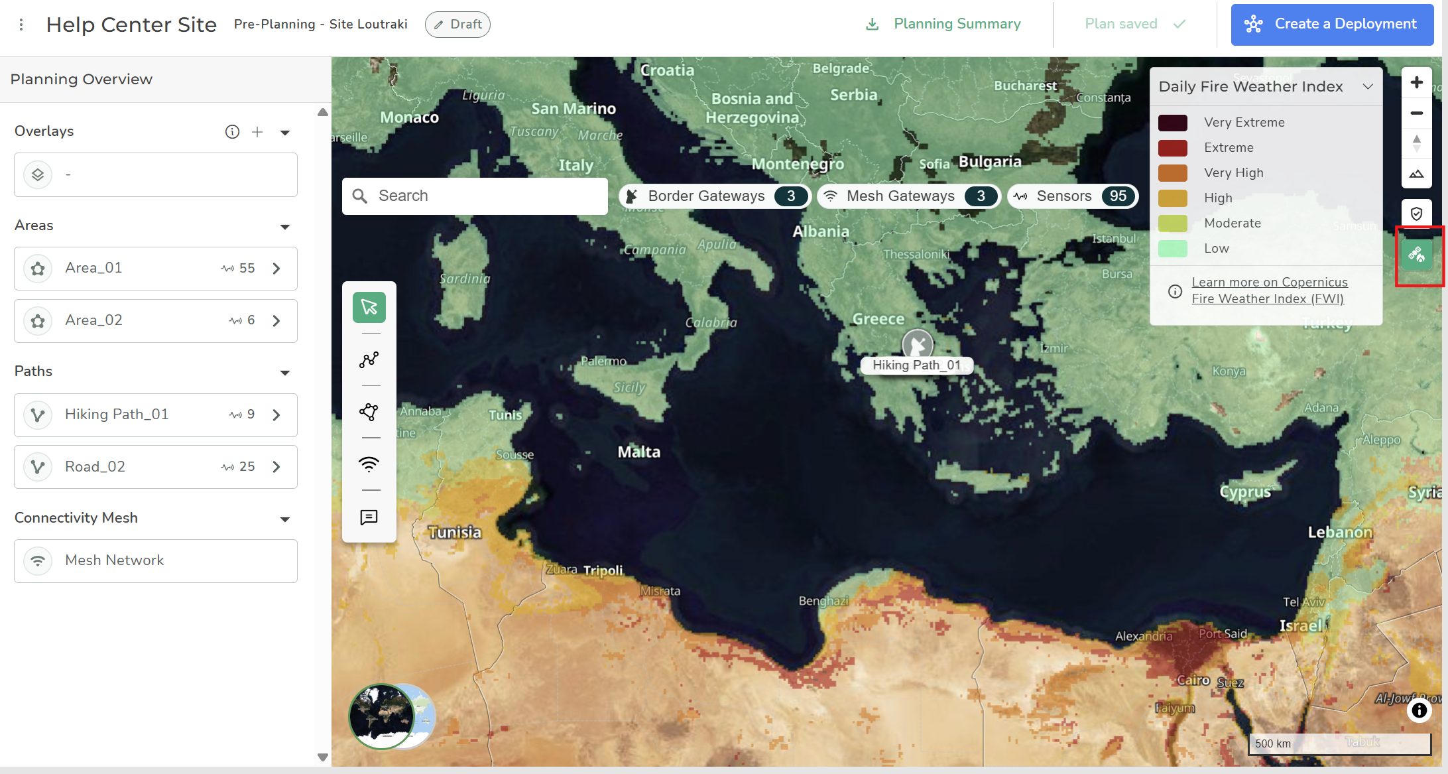Select the arrow selection tool
This screenshot has width=1448, height=774.
point(369,307)
